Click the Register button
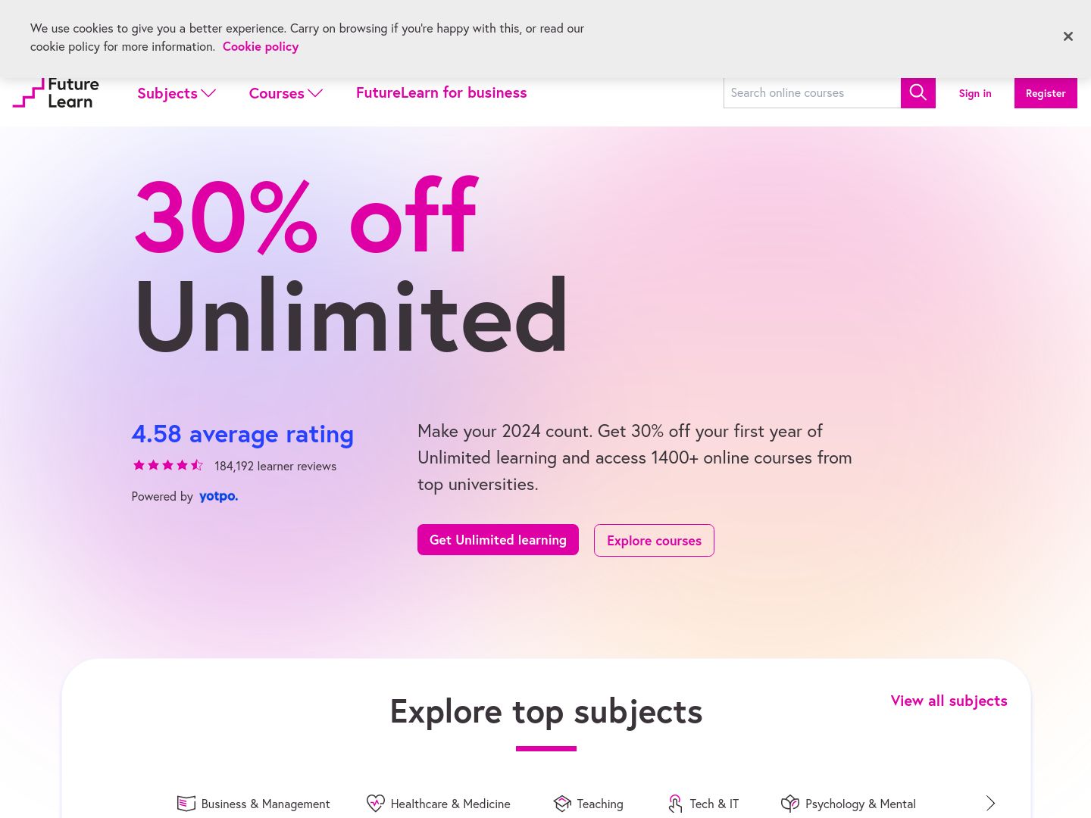1091x818 pixels. click(1046, 93)
